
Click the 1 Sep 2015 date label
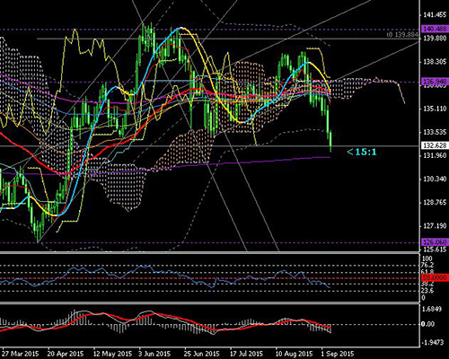pos(338,354)
